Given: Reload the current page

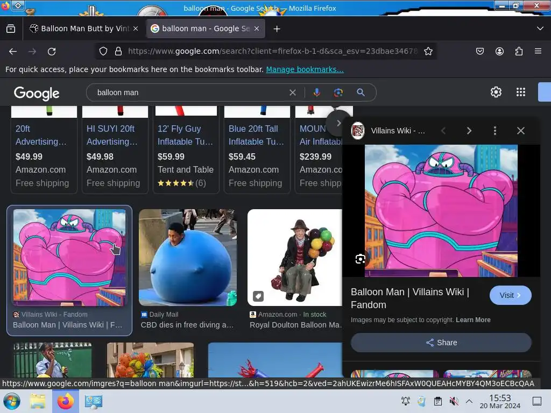Looking at the screenshot, I should tap(52, 52).
